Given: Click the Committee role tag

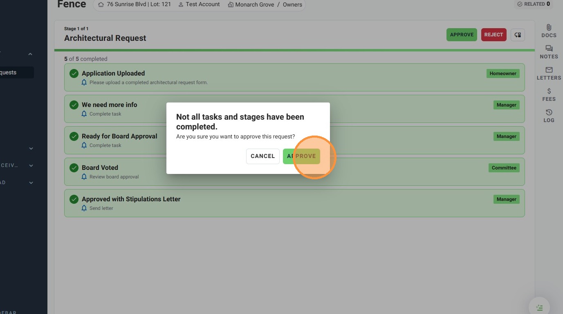Looking at the screenshot, I should 504,168.
